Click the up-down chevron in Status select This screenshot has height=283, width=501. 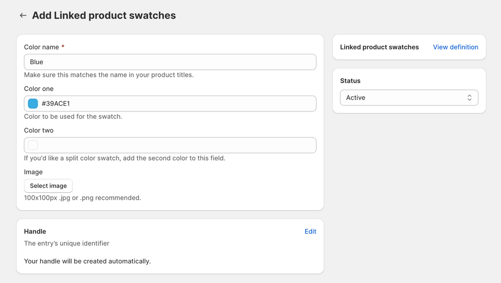click(469, 98)
